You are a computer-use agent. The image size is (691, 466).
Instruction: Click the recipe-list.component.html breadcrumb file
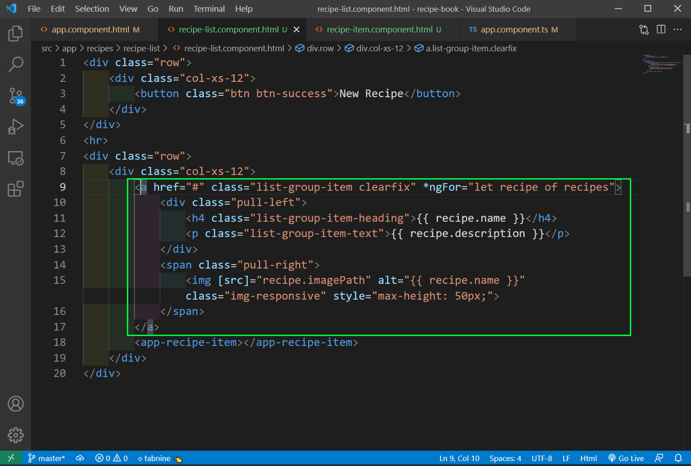pyautogui.click(x=229, y=48)
